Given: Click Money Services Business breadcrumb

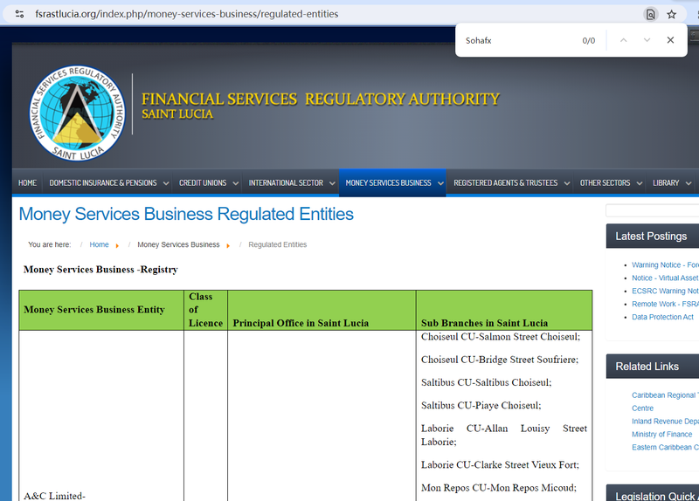Looking at the screenshot, I should [x=178, y=244].
